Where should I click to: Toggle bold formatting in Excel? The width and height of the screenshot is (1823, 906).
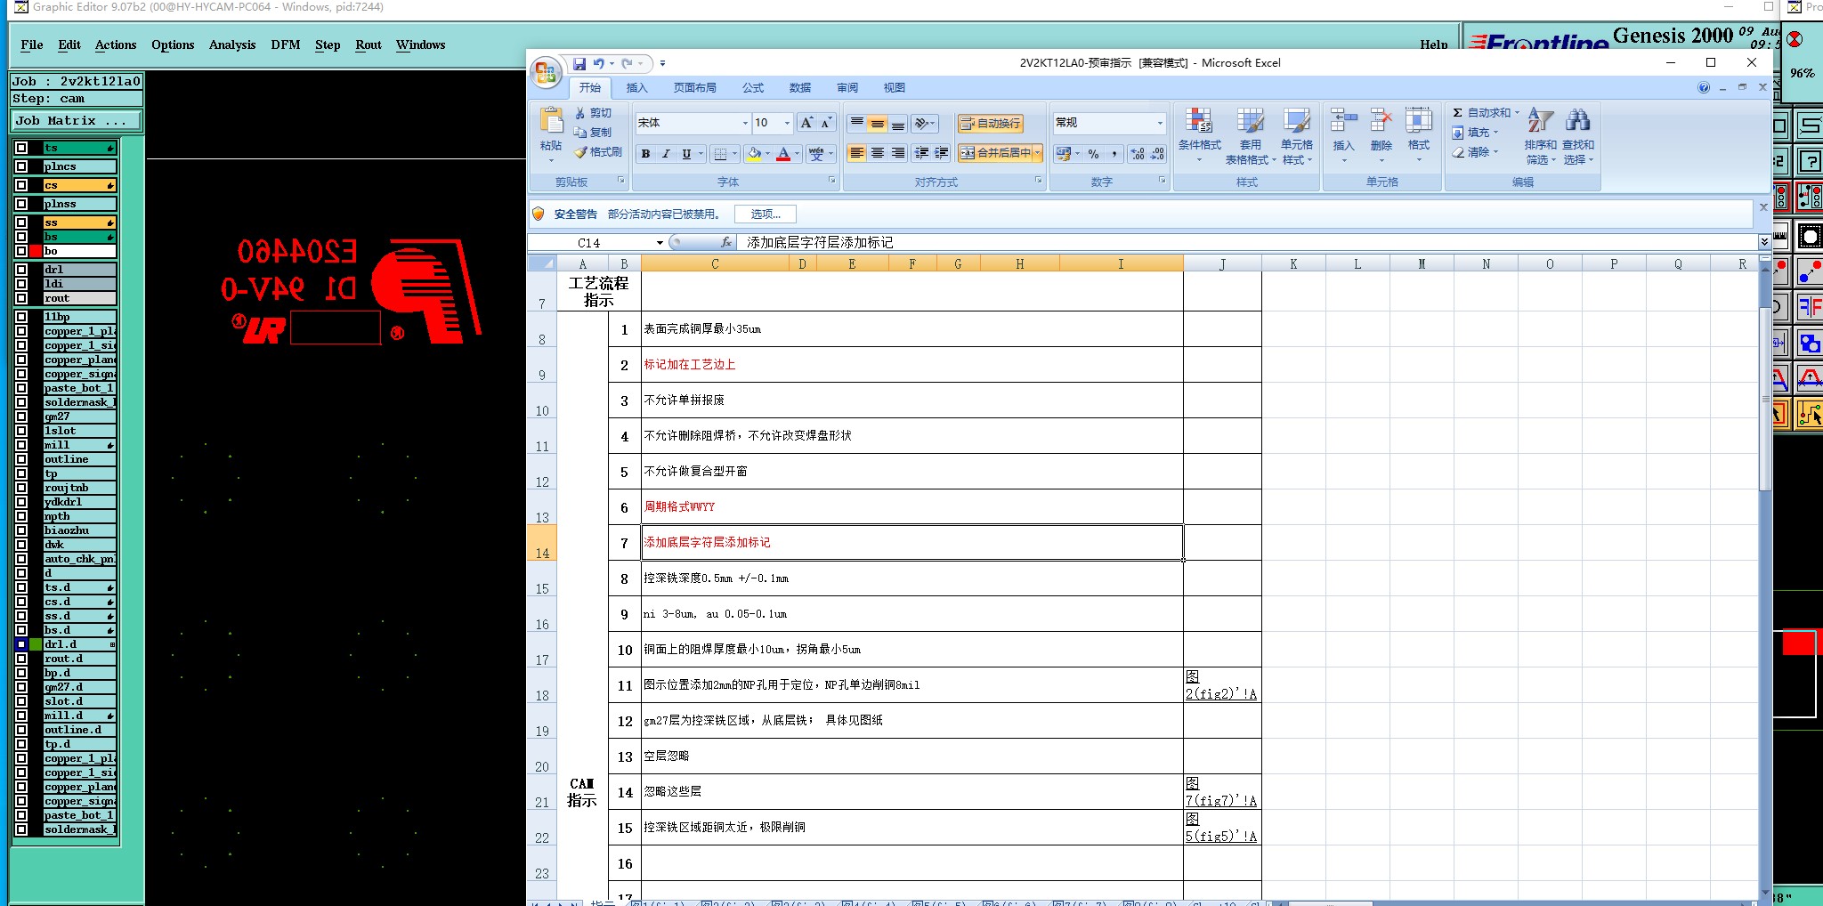click(x=645, y=154)
